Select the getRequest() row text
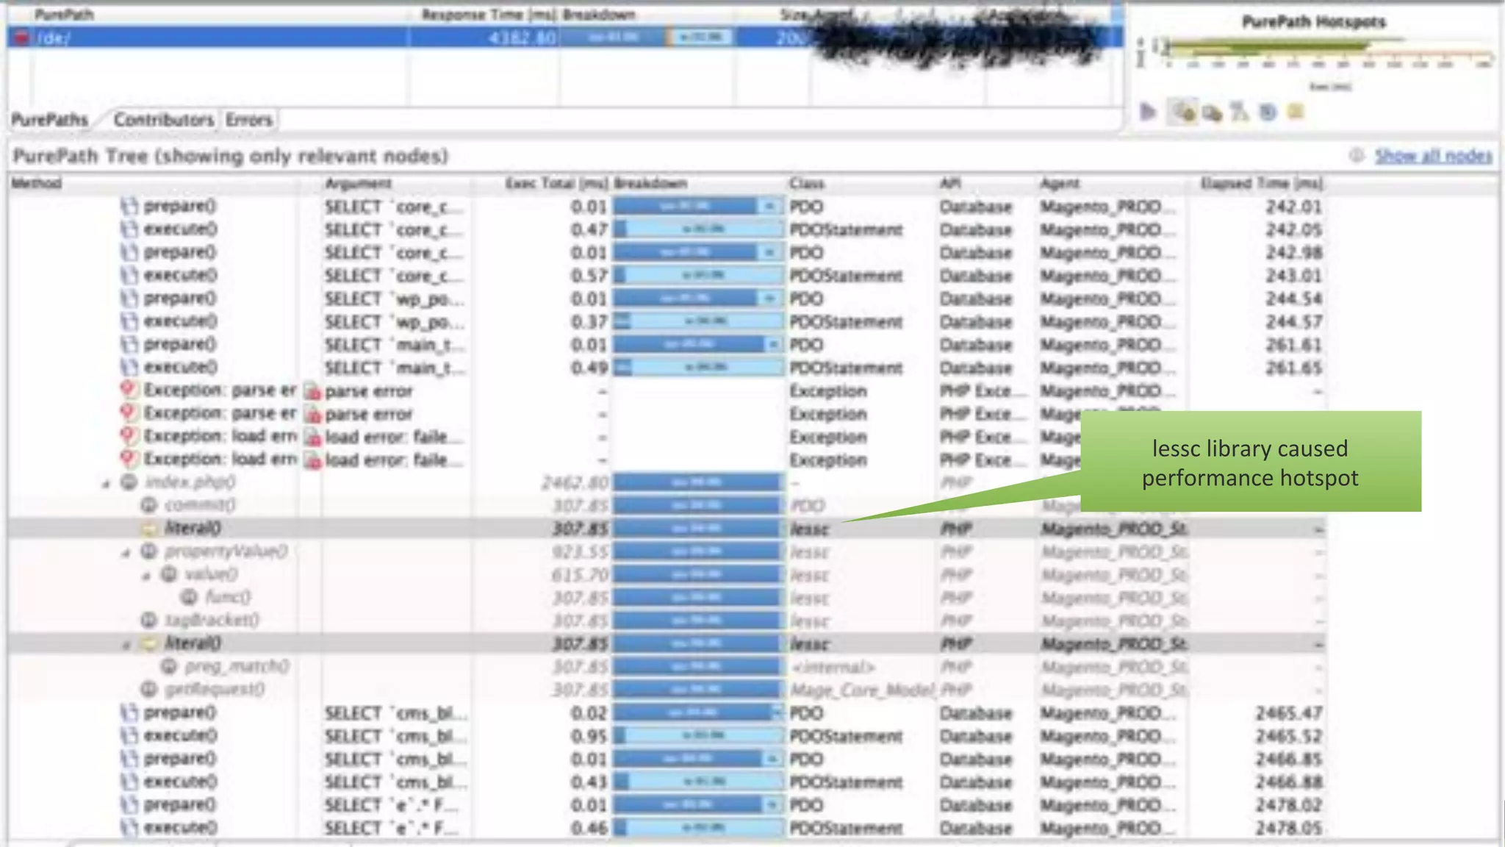 (214, 690)
